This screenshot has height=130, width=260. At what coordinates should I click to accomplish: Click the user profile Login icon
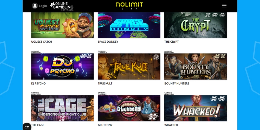[x=35, y=6]
